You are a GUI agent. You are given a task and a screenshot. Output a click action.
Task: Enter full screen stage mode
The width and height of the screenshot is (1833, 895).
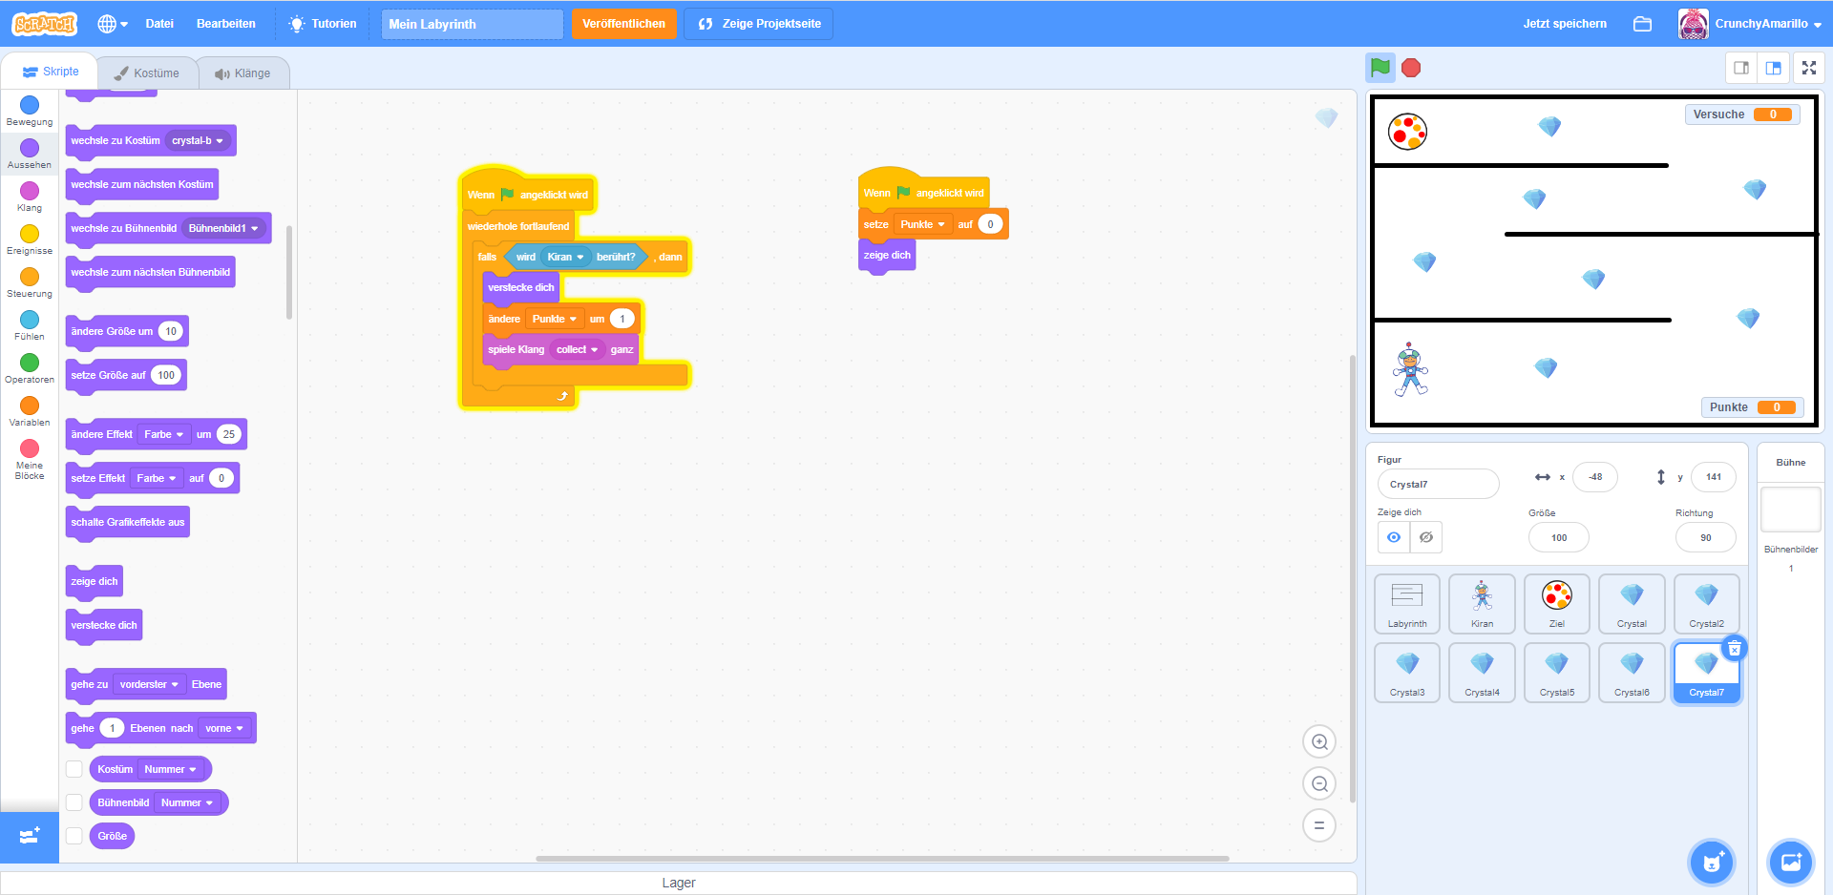[x=1809, y=68]
